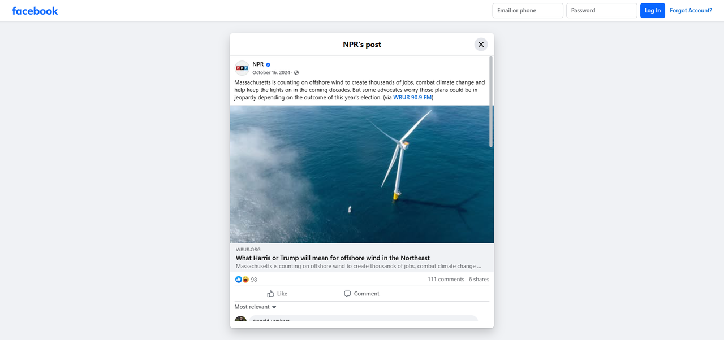Open the 111 comments list
Screen dimensions: 724x340
tap(446, 280)
